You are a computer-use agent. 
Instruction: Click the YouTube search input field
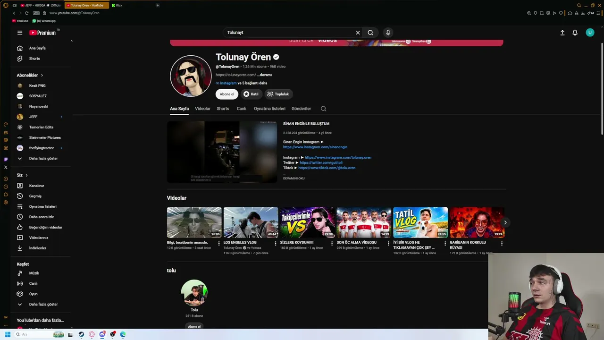(x=289, y=33)
